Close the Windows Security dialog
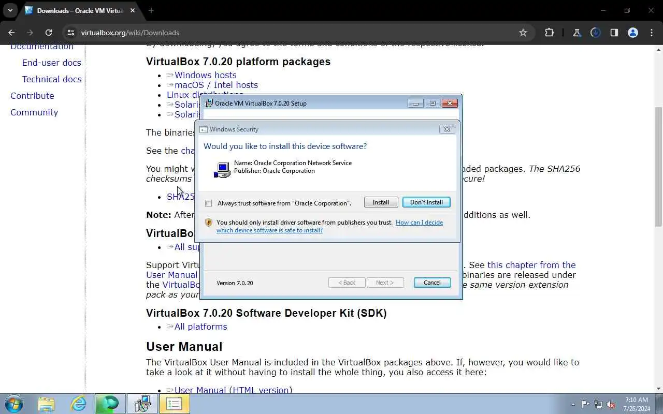The image size is (663, 414). pyautogui.click(x=447, y=129)
